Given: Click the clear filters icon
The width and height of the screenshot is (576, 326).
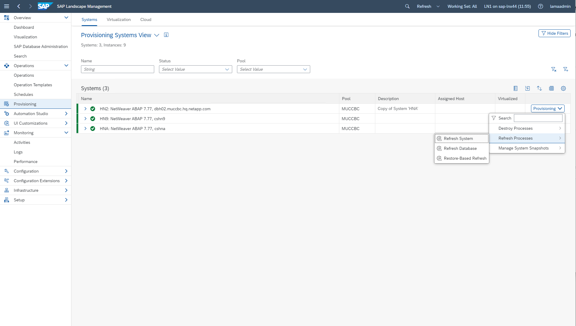Looking at the screenshot, I should click(553, 70).
